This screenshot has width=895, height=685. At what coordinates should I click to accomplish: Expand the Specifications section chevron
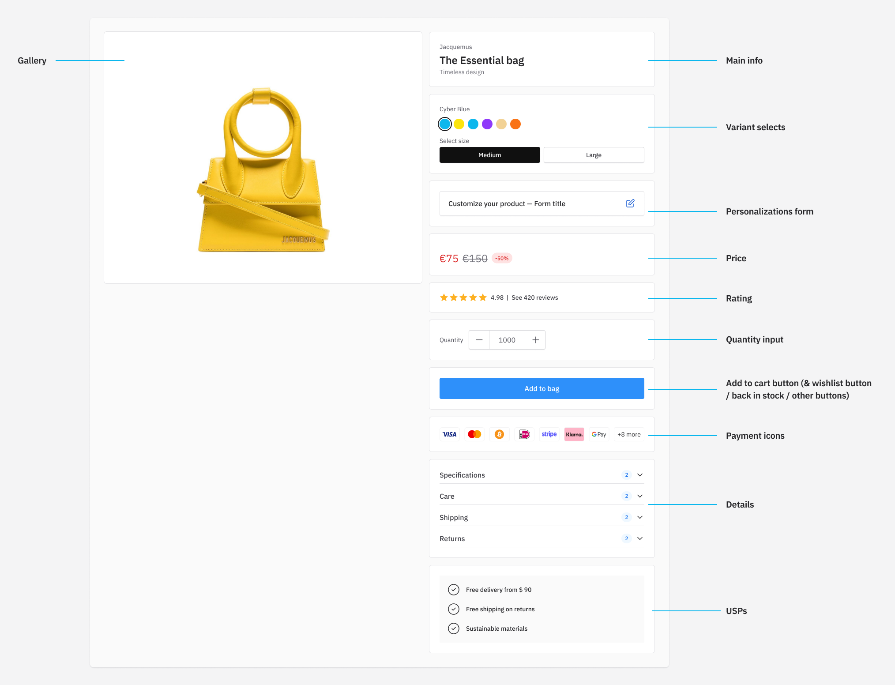pyautogui.click(x=640, y=475)
